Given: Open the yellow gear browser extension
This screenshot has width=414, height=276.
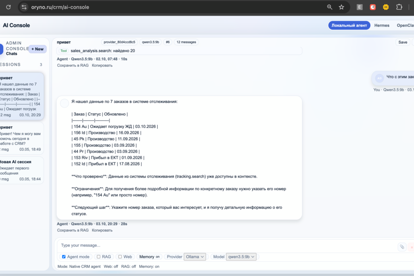Looking at the screenshot, I should (x=386, y=7).
